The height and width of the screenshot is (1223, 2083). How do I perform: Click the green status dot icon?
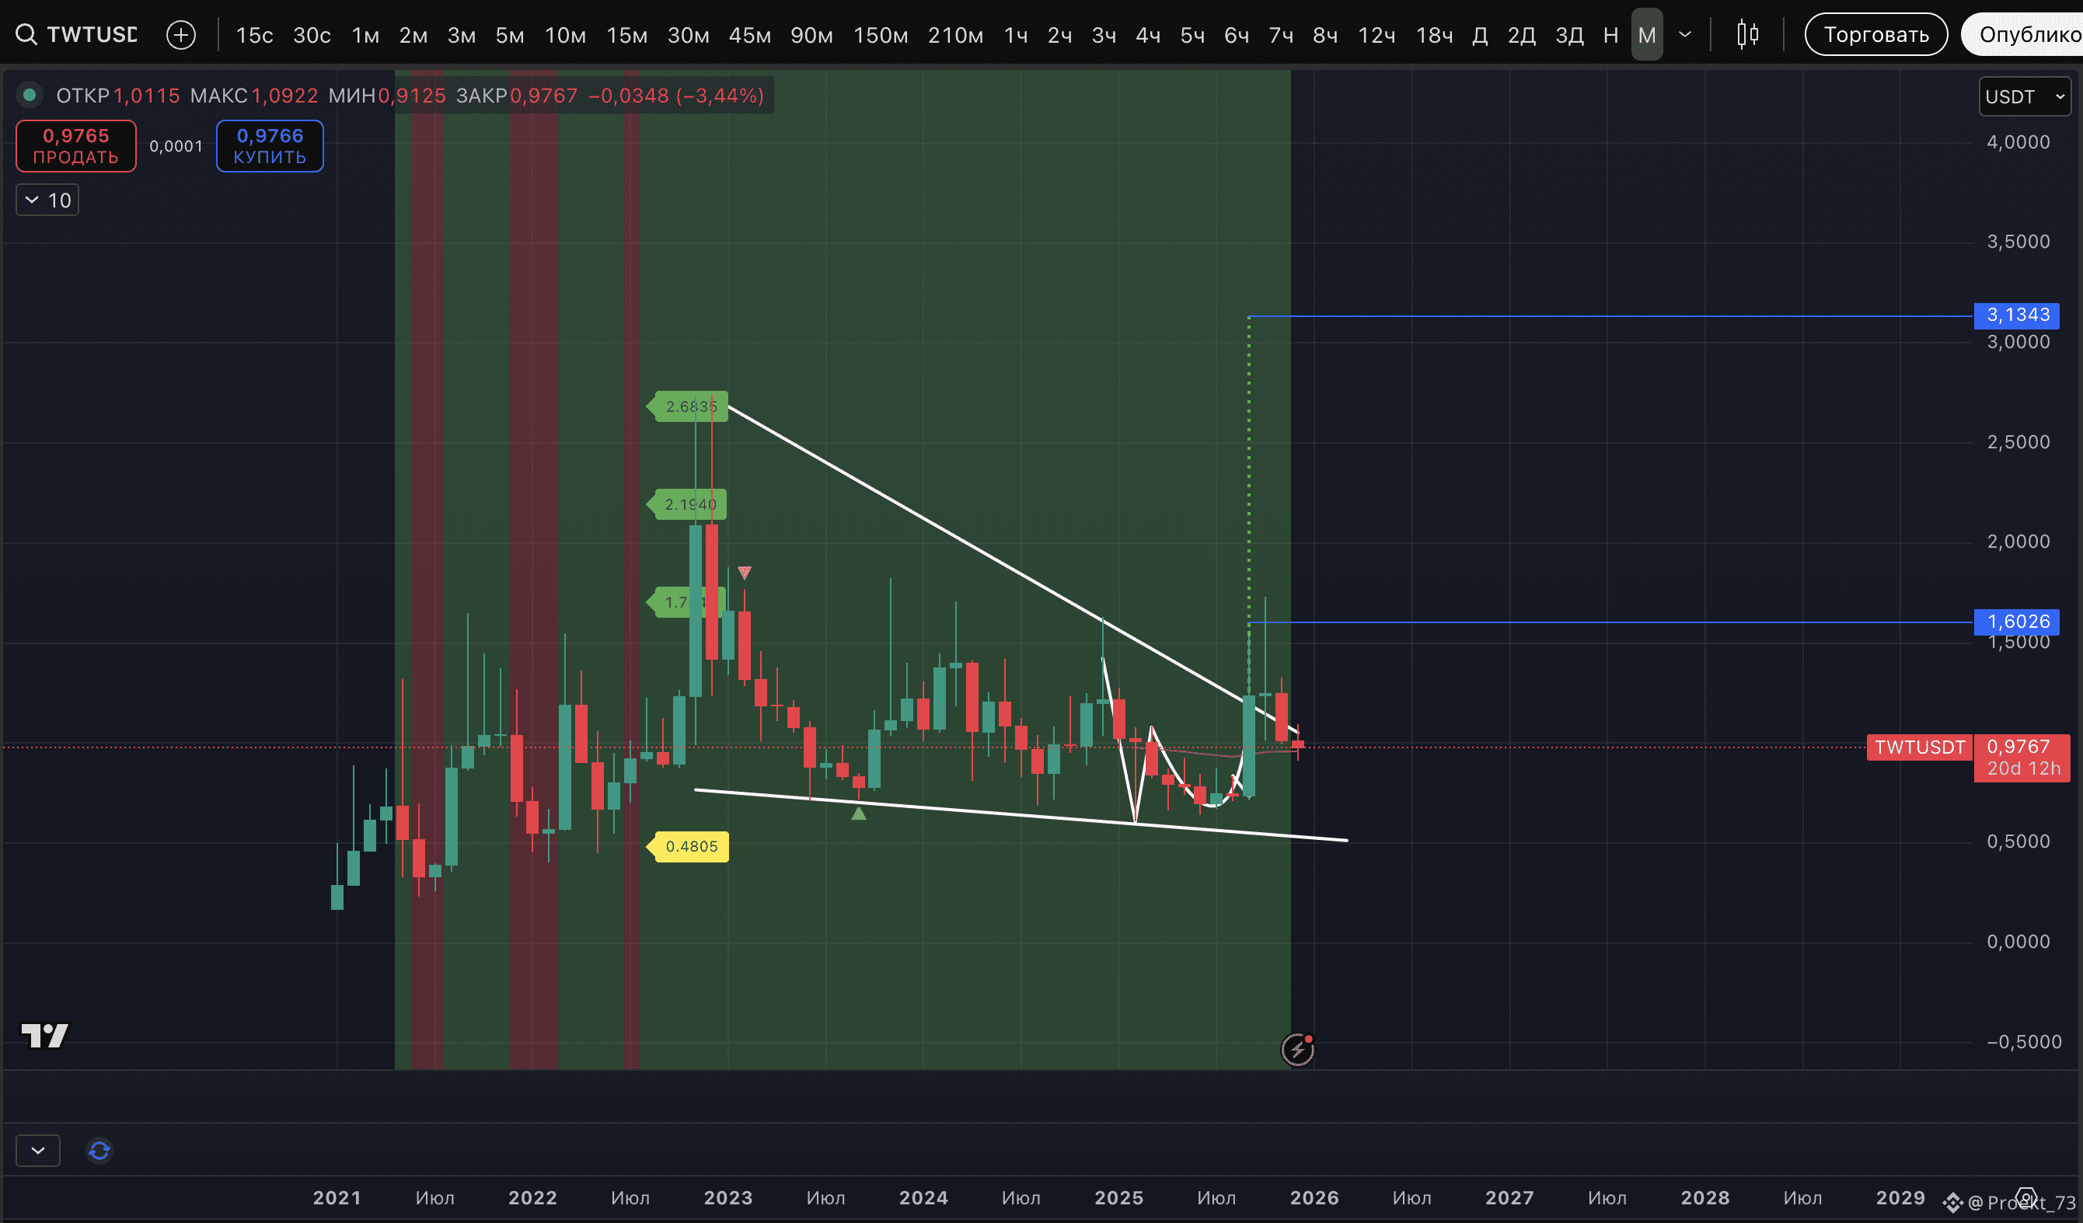(x=30, y=95)
